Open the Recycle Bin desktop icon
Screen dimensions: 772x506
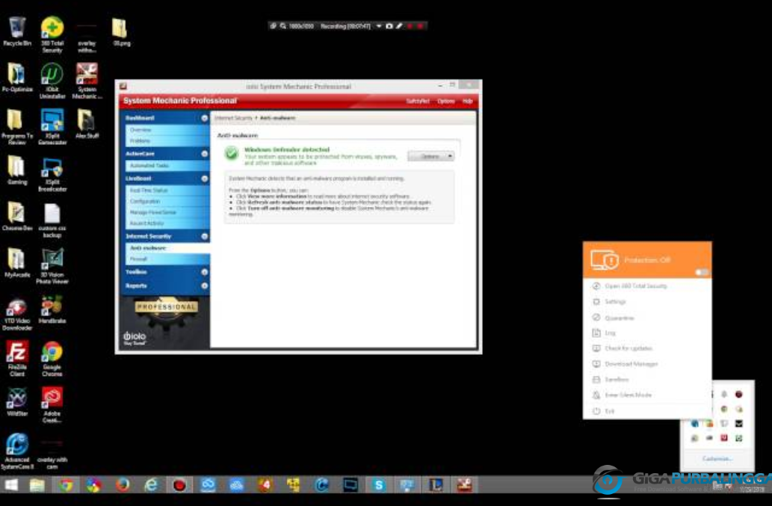(x=16, y=31)
